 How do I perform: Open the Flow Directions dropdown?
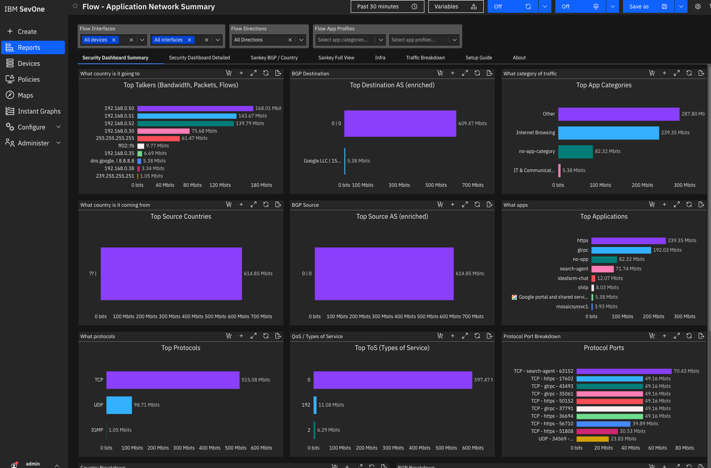point(301,40)
